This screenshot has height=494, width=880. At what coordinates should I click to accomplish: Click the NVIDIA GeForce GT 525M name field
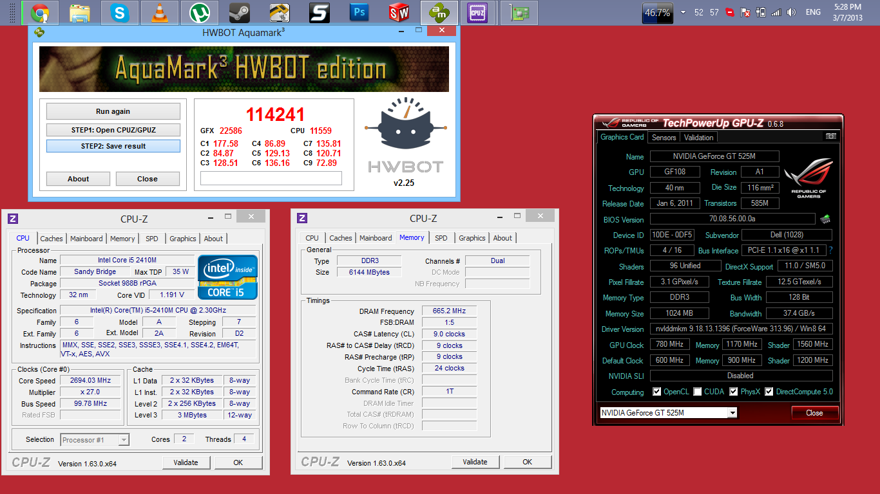tap(714, 156)
